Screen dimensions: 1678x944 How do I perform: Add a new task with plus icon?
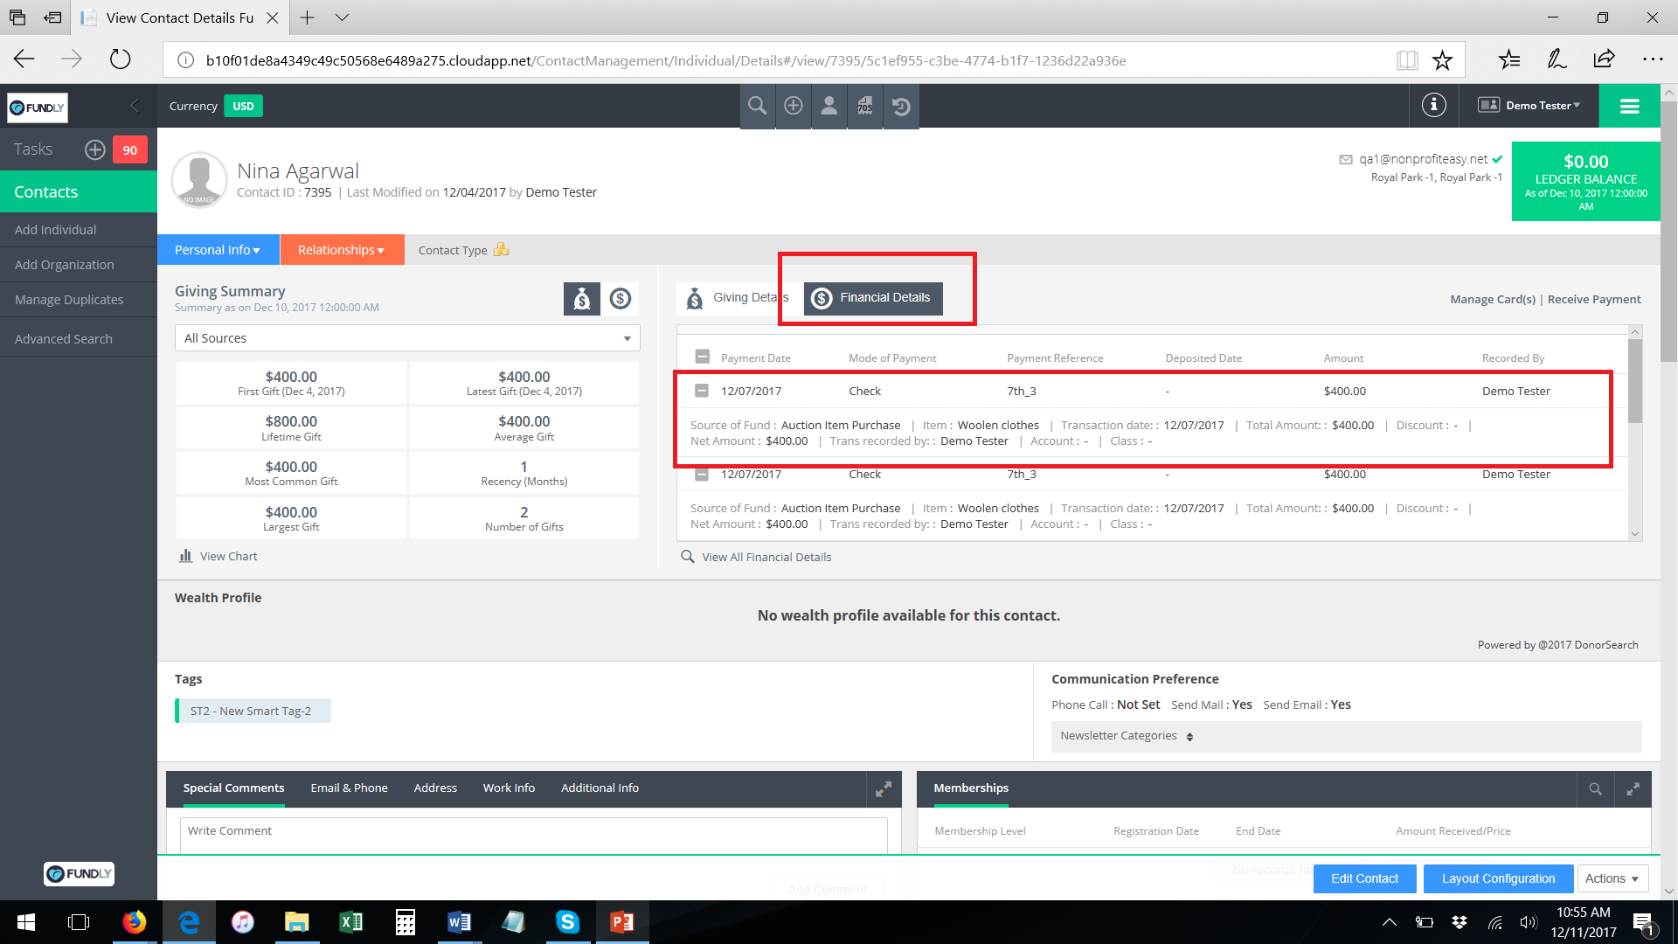[94, 149]
